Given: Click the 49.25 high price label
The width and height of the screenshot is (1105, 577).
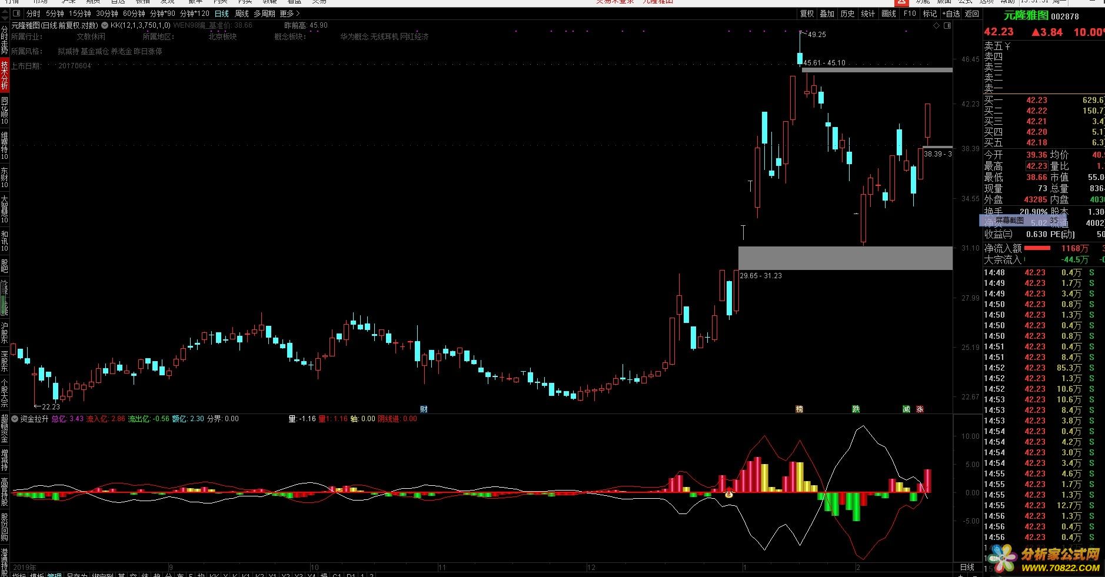Looking at the screenshot, I should point(817,35).
